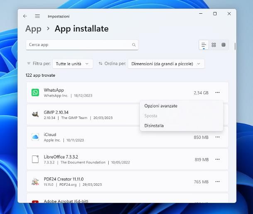This screenshot has height=214, width=253.
Task: Click the iCloud app name
Action: pos(50,134)
